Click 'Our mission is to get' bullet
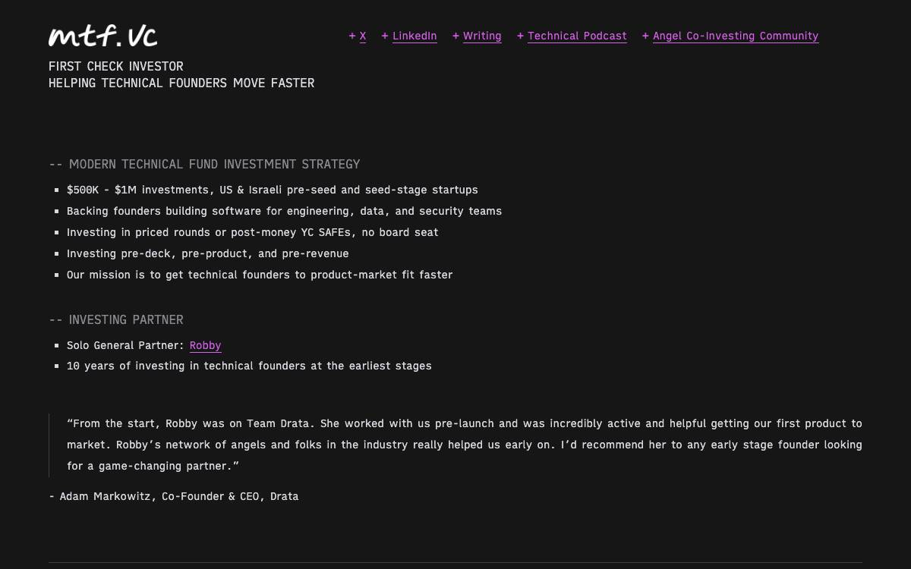The image size is (911, 569). click(260, 275)
